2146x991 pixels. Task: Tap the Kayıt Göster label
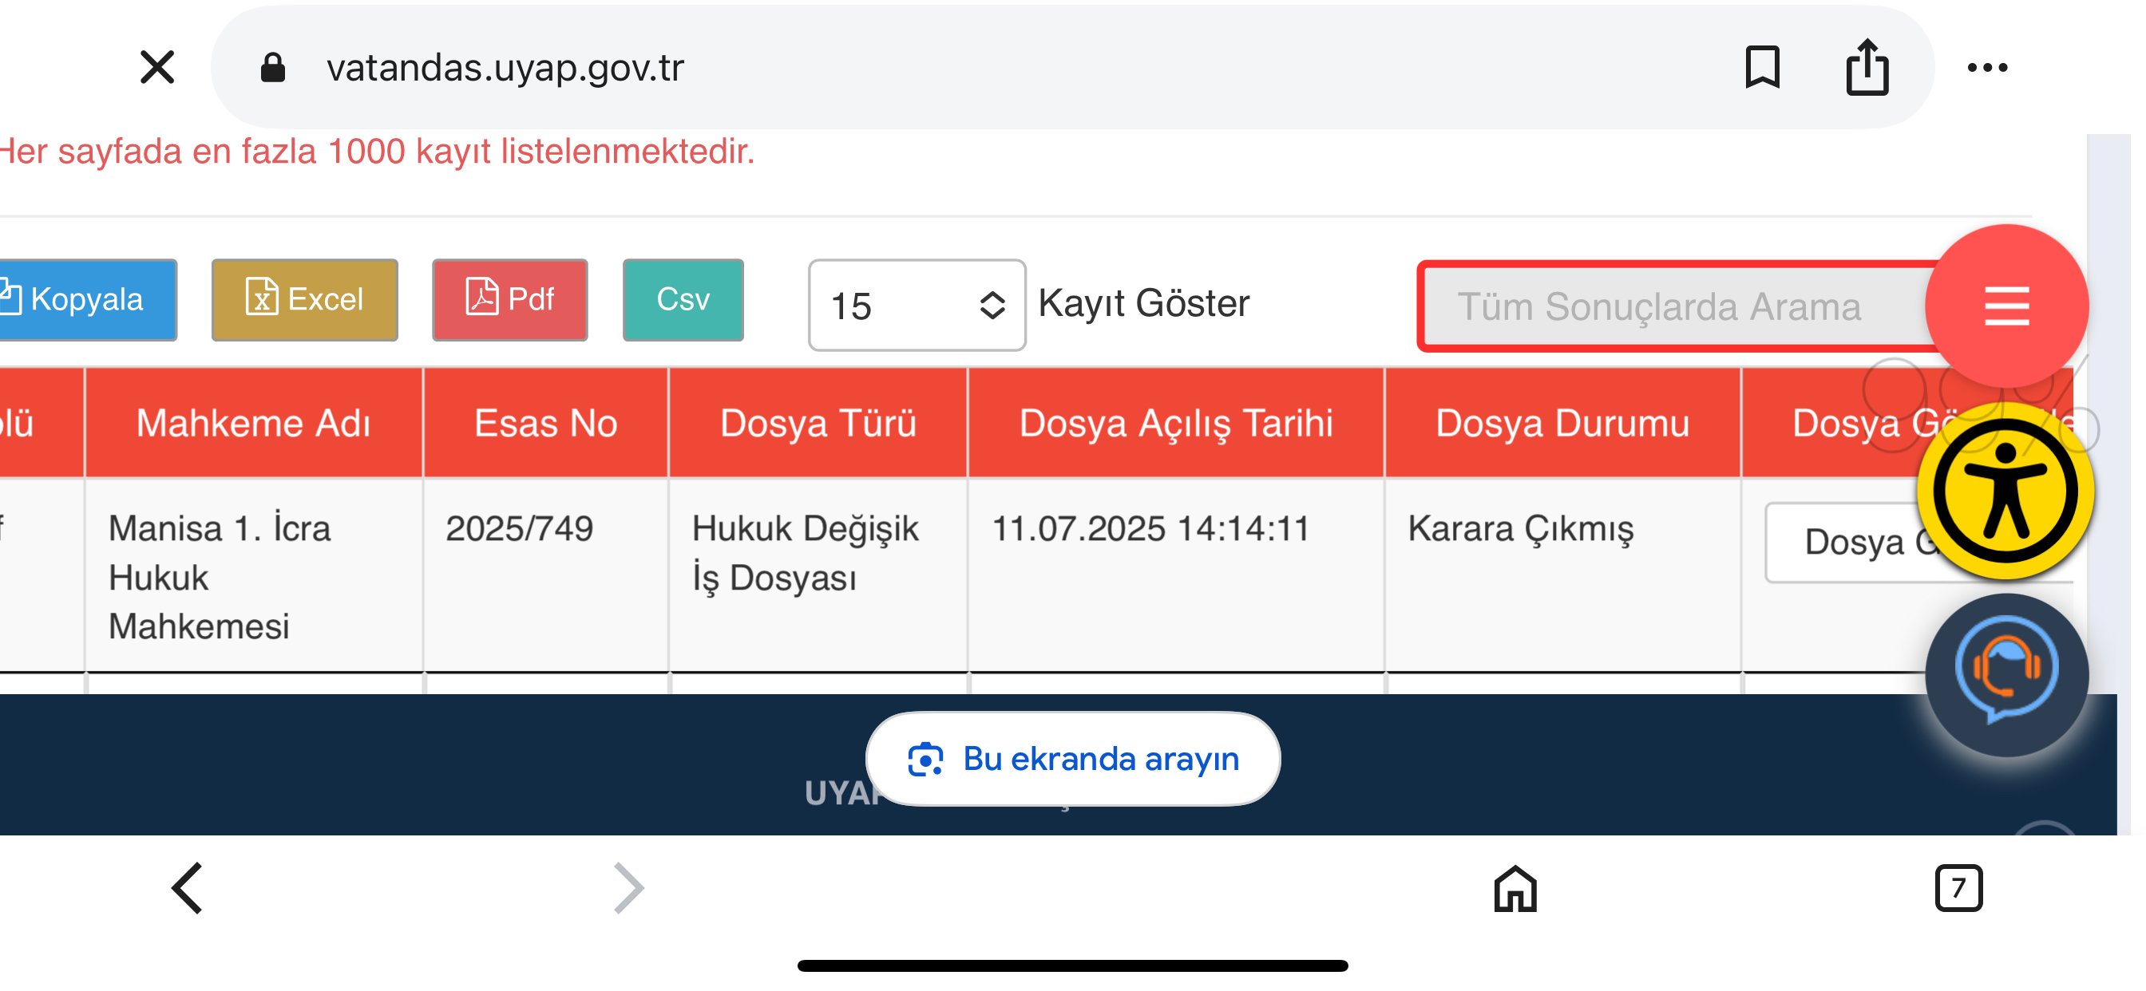click(x=1144, y=303)
